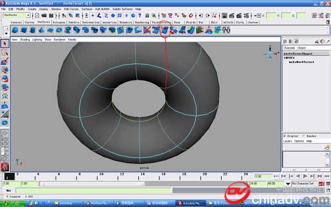Create a NURBS cone from the shelf

point(41,30)
